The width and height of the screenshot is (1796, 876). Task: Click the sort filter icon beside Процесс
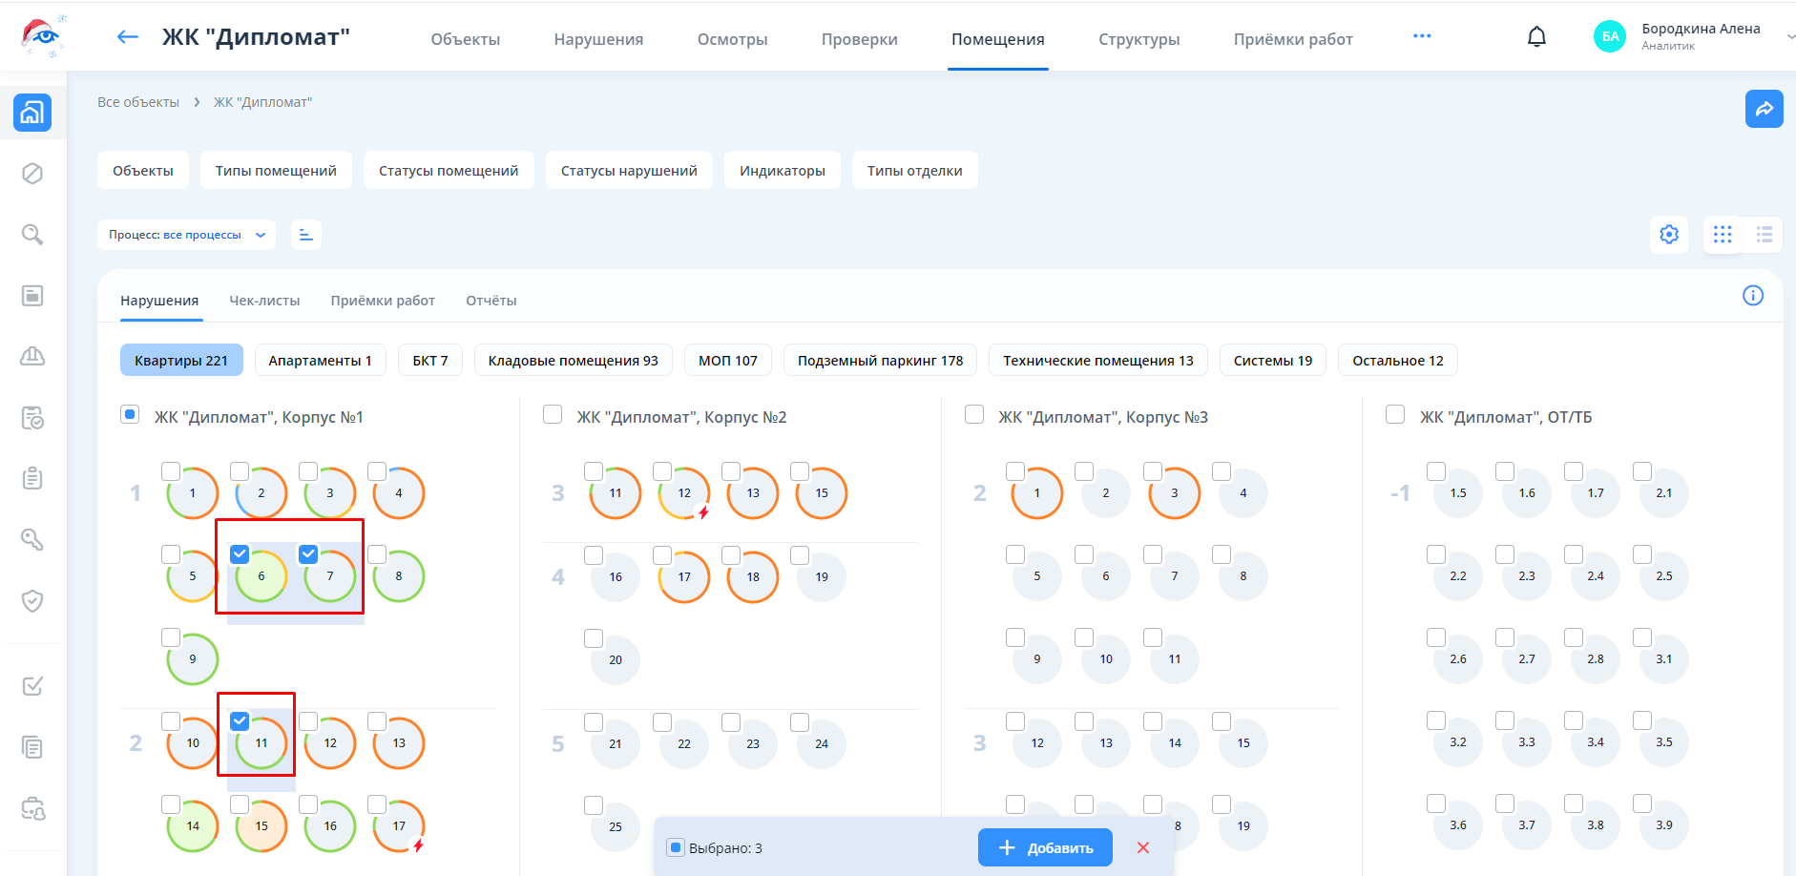point(305,235)
